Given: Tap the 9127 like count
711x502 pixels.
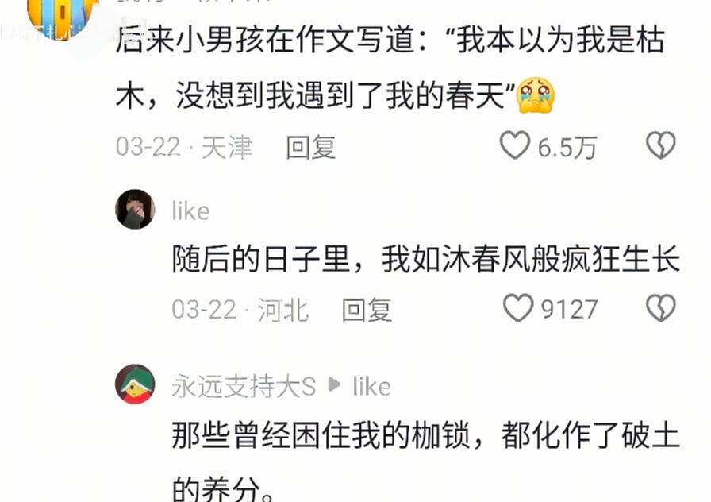Looking at the screenshot, I should (570, 310).
